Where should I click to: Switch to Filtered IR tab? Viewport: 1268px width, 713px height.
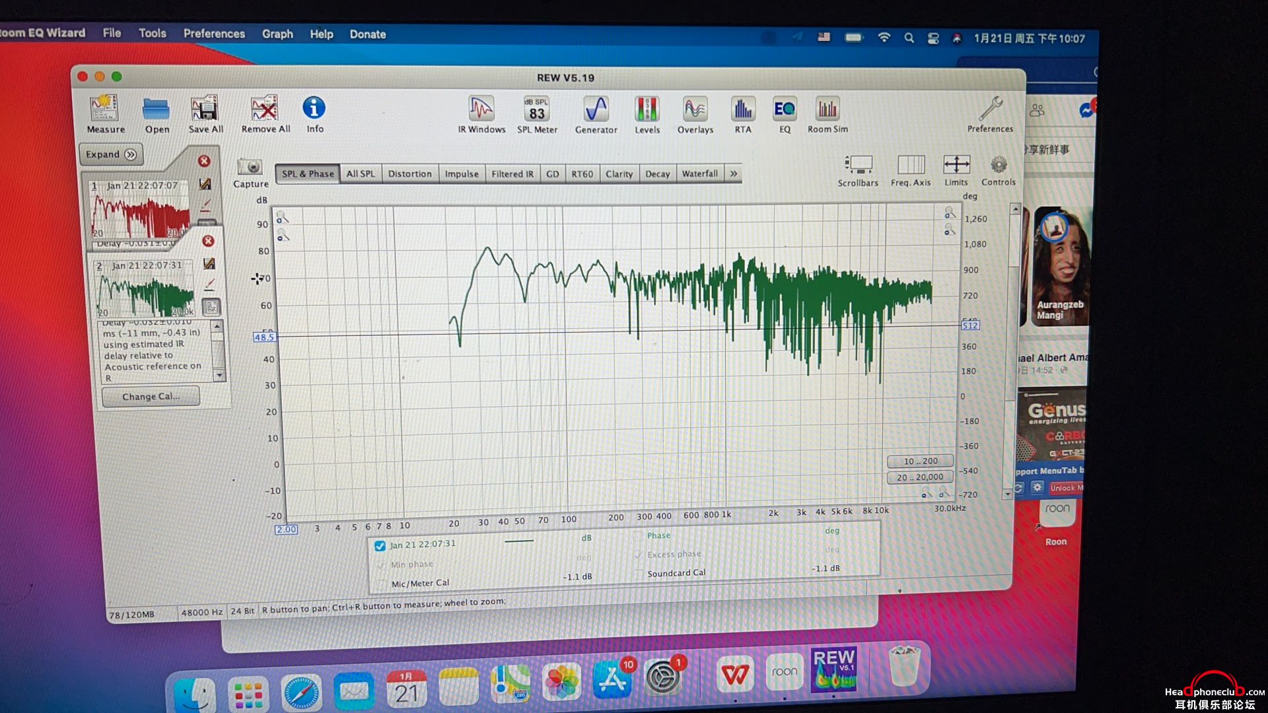[512, 174]
